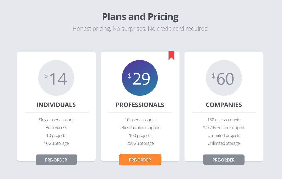Click the 150 user accounts feature
Screen dimensions: 282x179
click(224, 120)
